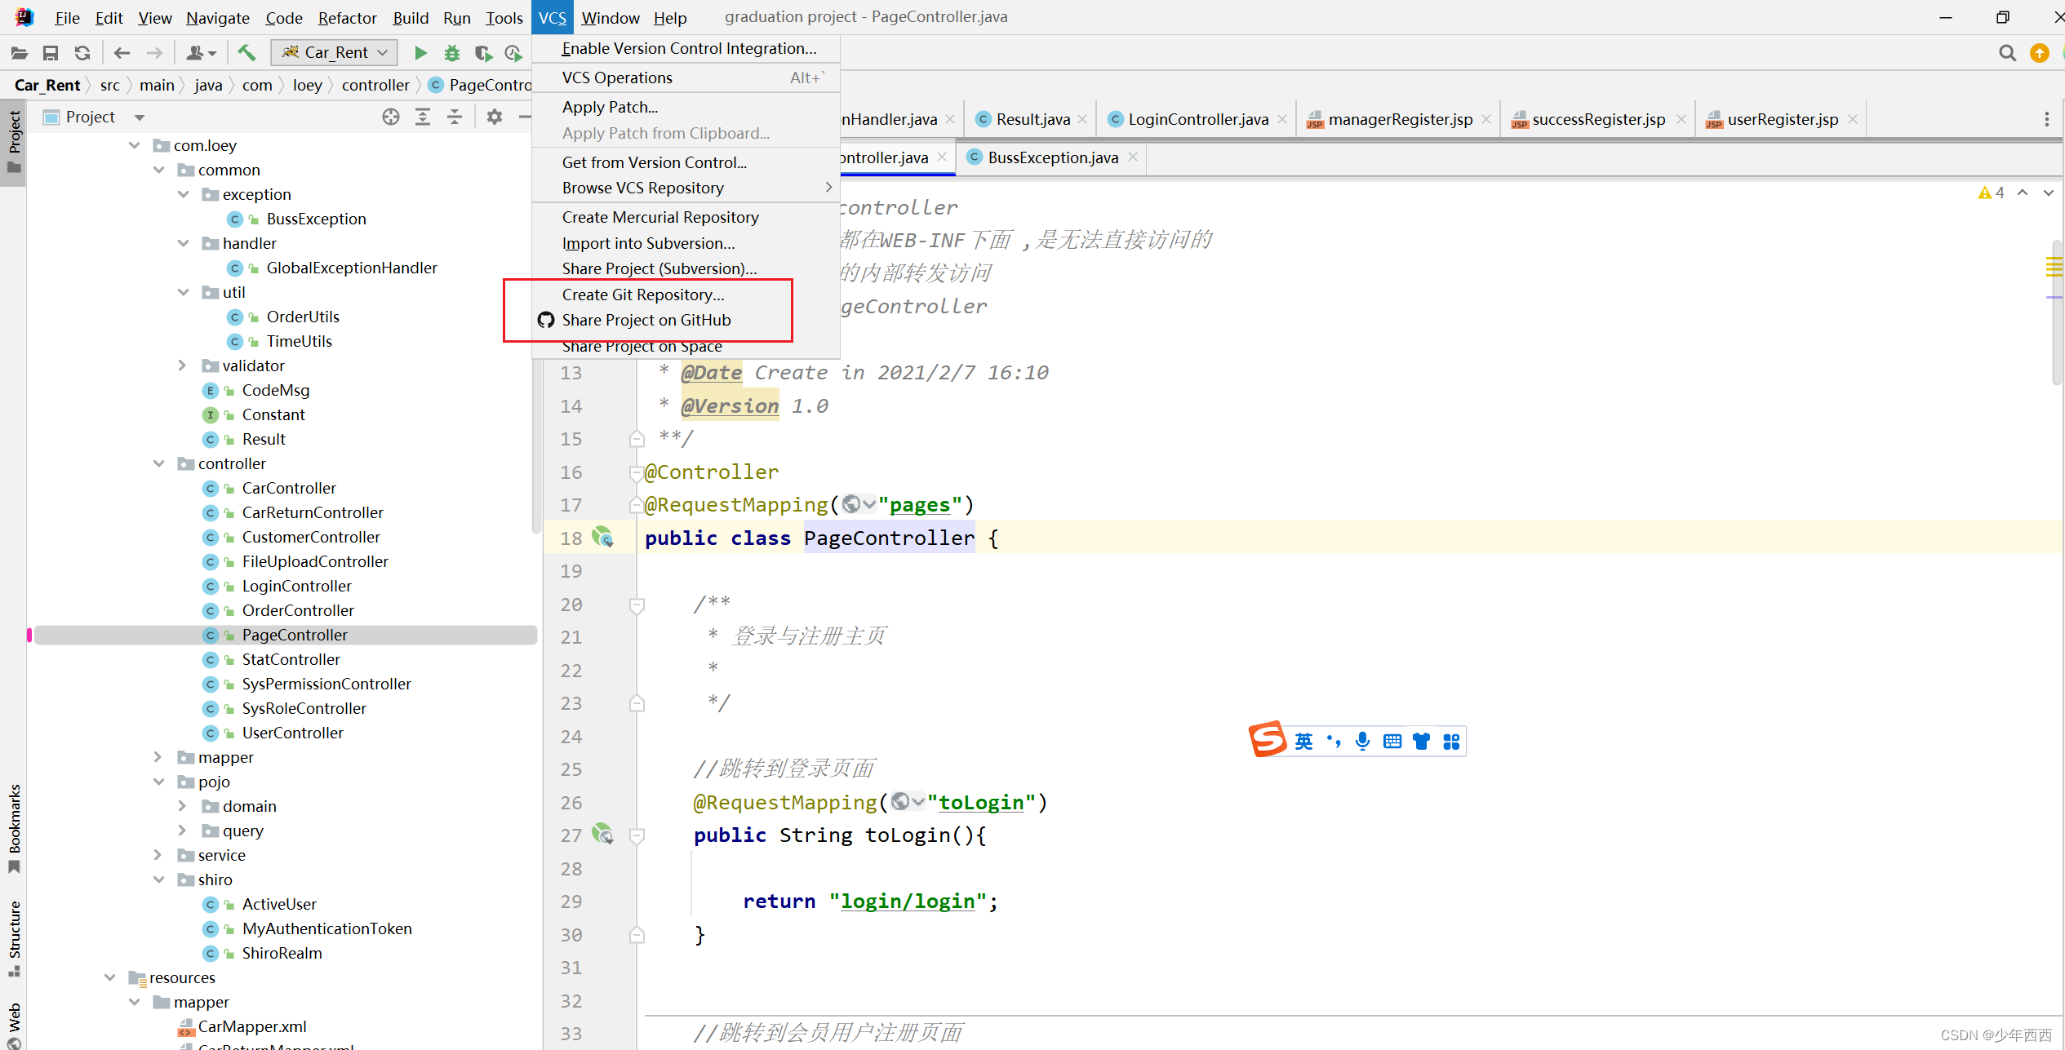Click the Search Everywhere magnifier icon

tap(2007, 53)
